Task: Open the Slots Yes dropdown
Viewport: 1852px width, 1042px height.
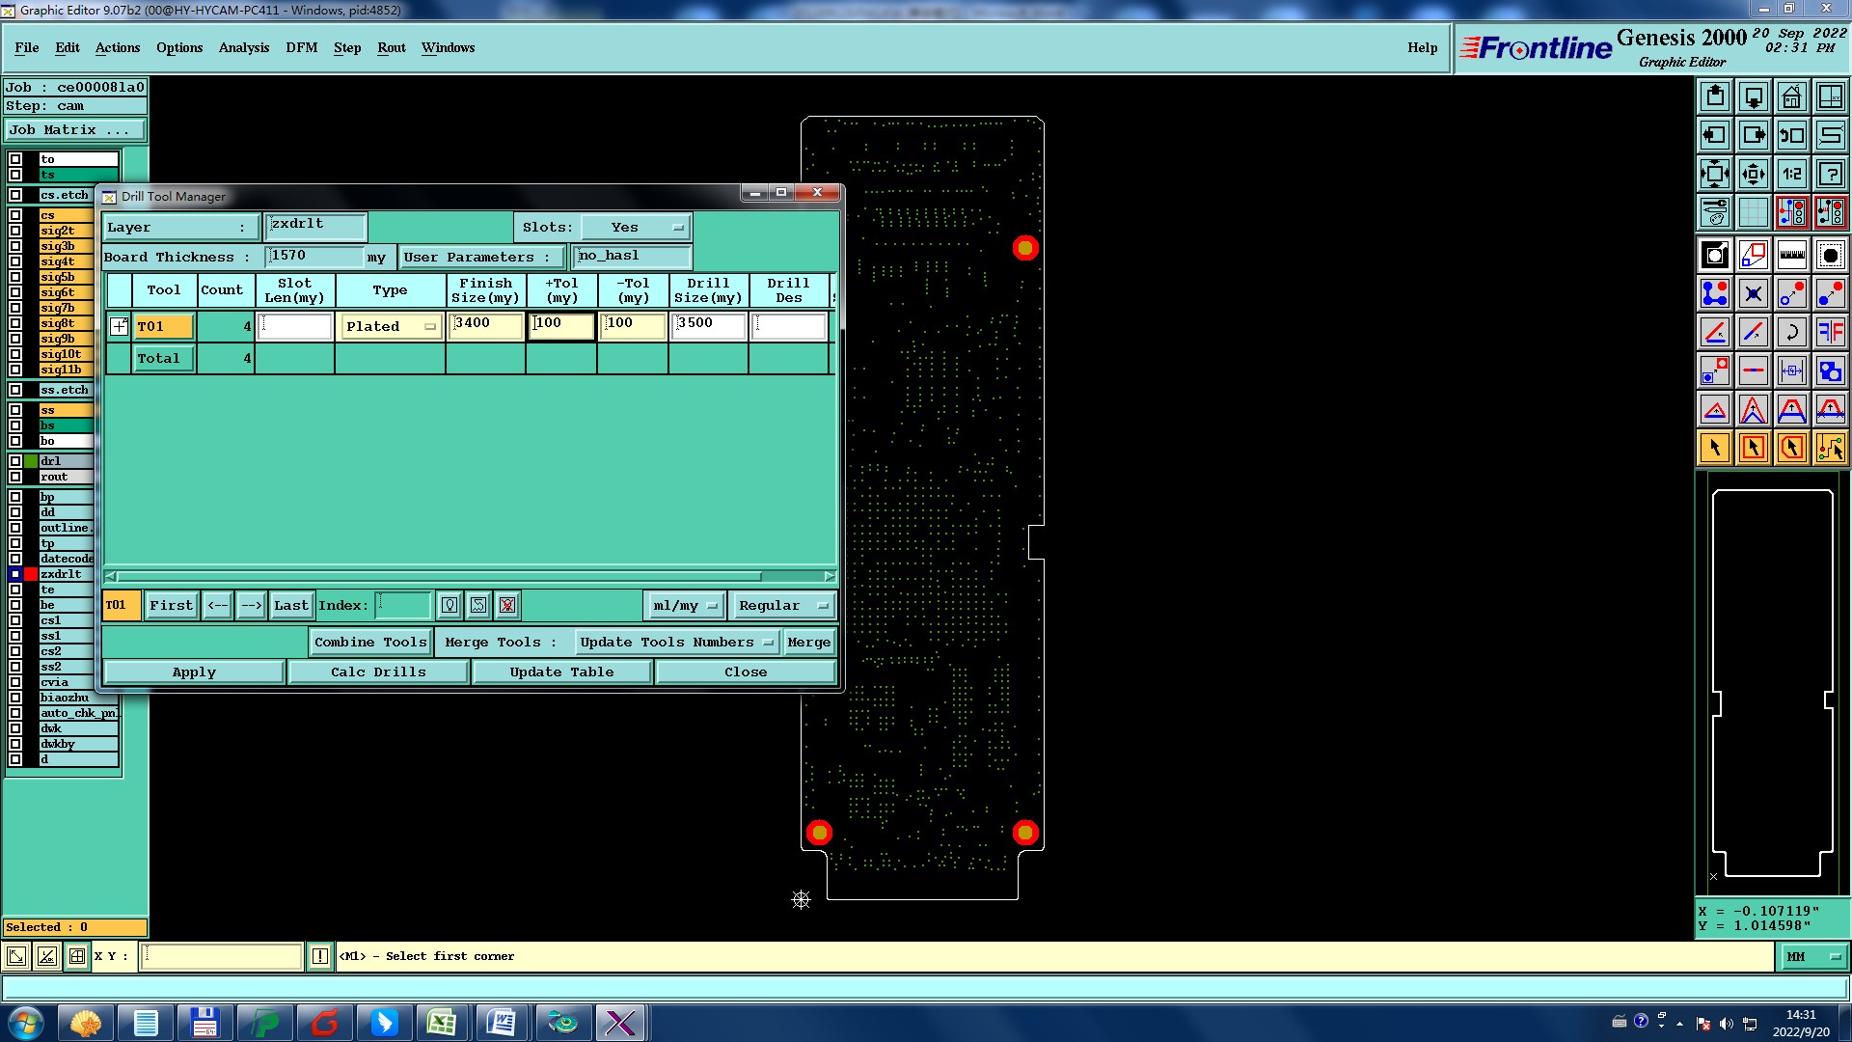Action: [x=637, y=227]
